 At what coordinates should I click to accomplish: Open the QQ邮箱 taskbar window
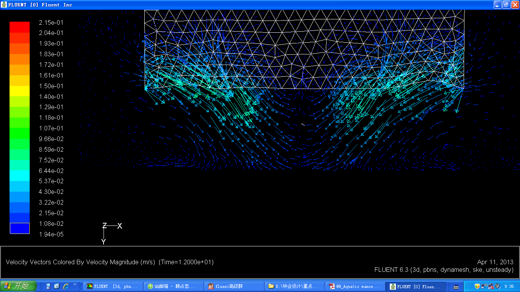[x=173, y=286]
